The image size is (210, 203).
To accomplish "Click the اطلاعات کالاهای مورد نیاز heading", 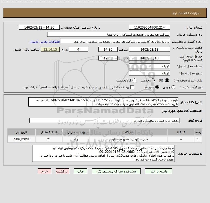I will click(182, 111).
